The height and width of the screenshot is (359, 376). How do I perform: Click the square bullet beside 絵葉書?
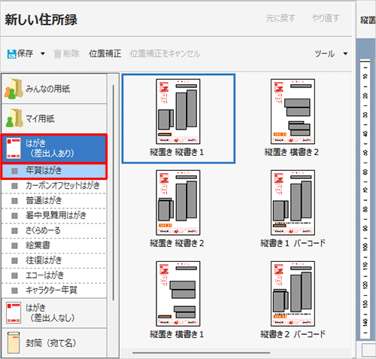point(15,245)
